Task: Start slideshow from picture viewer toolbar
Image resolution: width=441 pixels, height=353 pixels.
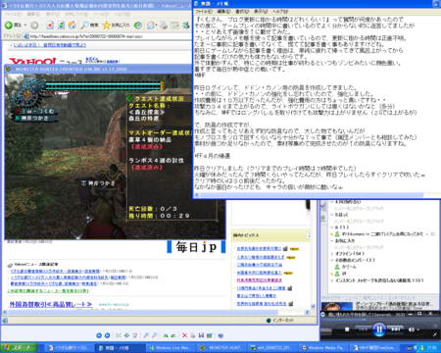Action: (134, 335)
